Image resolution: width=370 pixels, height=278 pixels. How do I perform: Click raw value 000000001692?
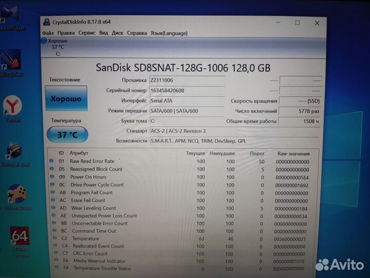tap(292, 185)
